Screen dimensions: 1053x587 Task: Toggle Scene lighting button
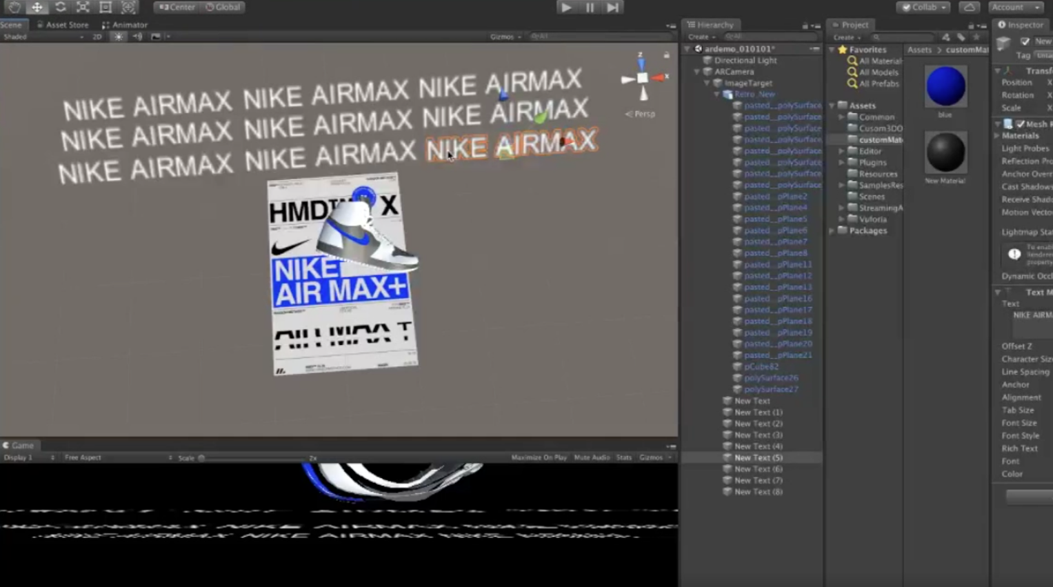119,37
